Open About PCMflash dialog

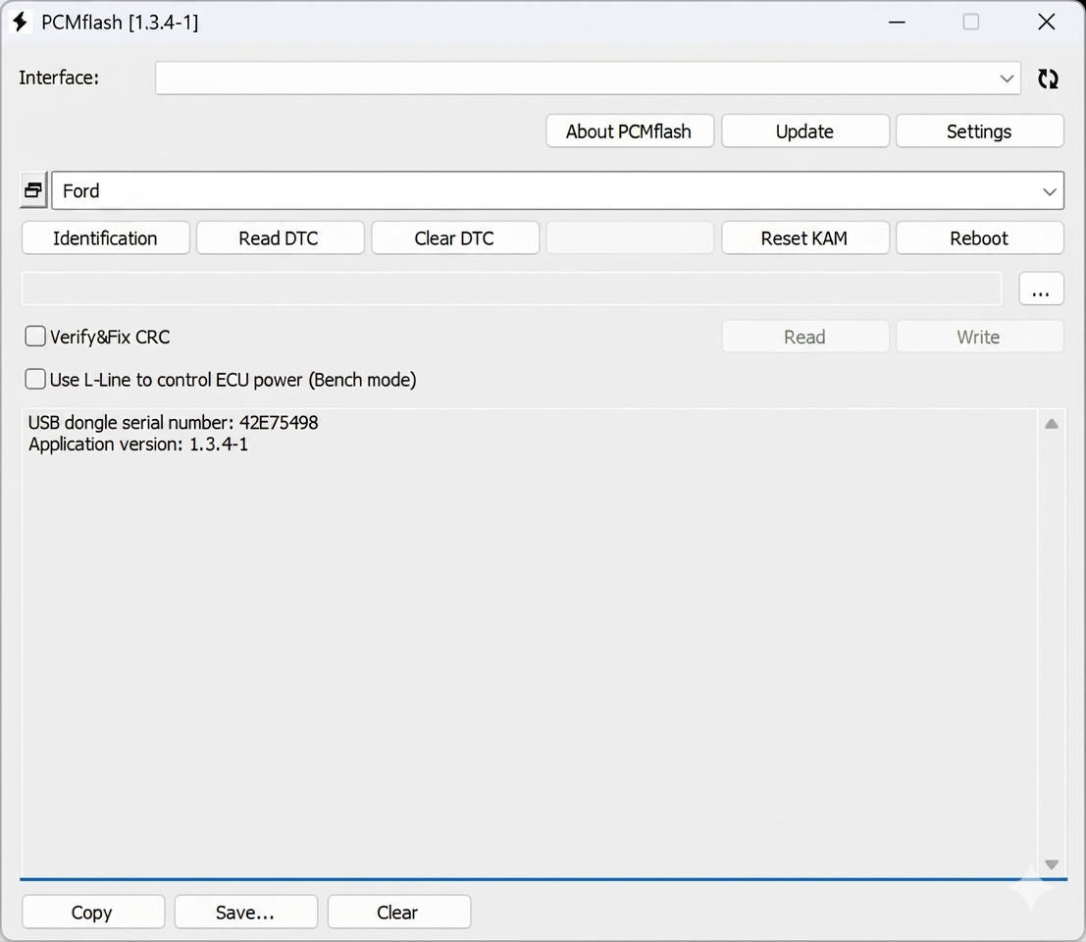pyautogui.click(x=630, y=131)
